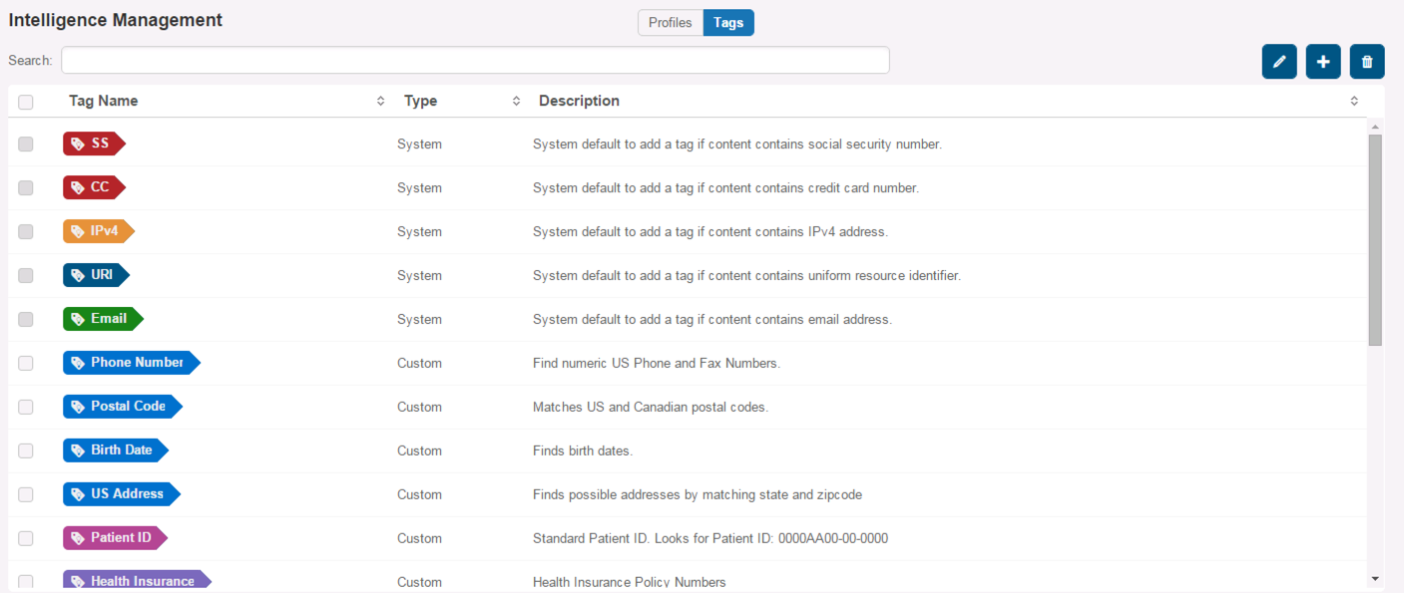Select the Tags tab
This screenshot has height=593, width=1404.
coord(728,22)
